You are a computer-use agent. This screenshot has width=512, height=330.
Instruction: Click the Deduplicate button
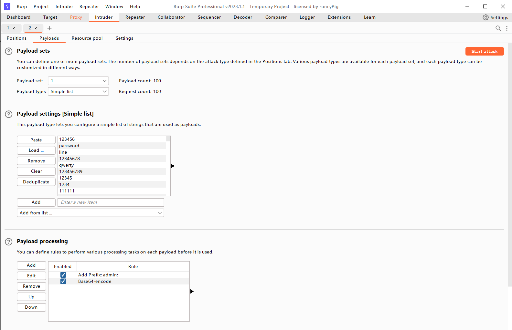pos(36,182)
